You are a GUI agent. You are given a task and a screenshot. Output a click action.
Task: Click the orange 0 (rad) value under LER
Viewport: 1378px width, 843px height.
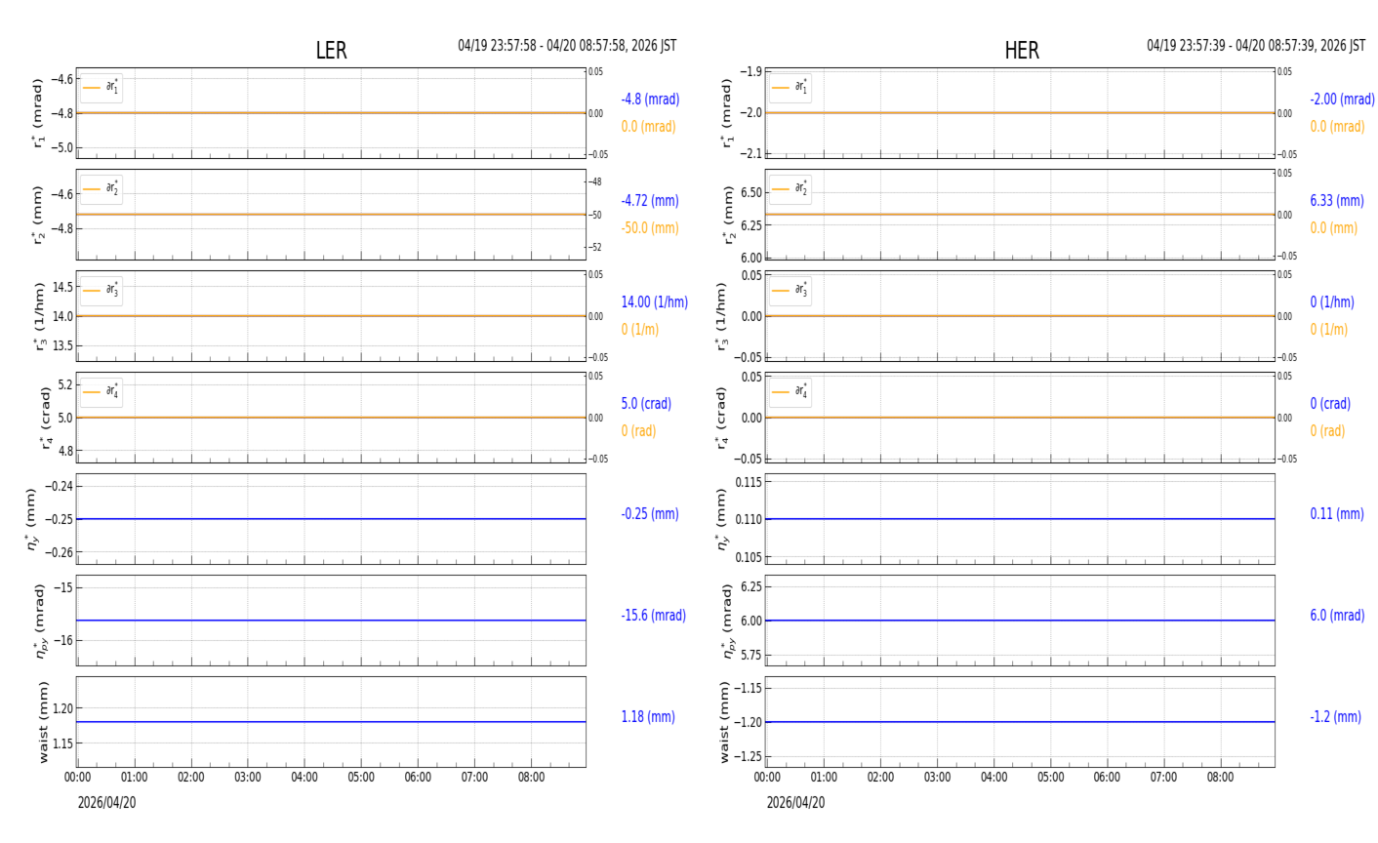pos(638,431)
